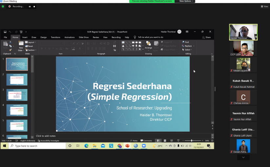Stop the Zoom recording
Screen dimensions: 270x167
(34, 6)
